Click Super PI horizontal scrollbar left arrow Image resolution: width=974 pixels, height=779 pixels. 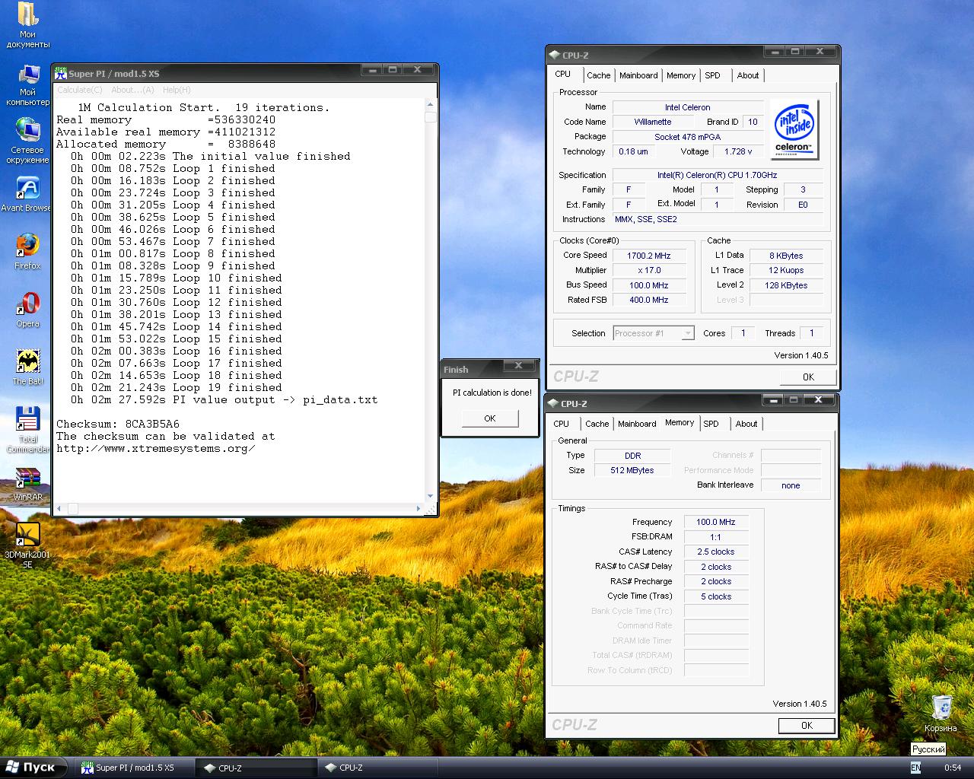point(60,508)
